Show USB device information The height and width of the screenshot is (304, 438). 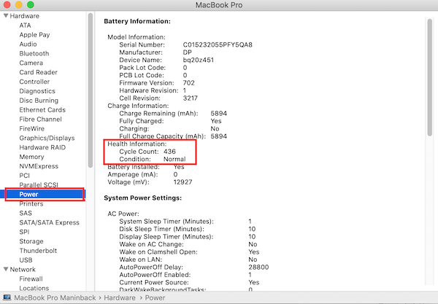click(x=26, y=260)
